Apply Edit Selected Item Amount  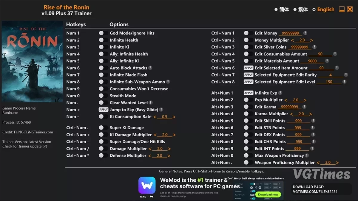tap(249, 68)
